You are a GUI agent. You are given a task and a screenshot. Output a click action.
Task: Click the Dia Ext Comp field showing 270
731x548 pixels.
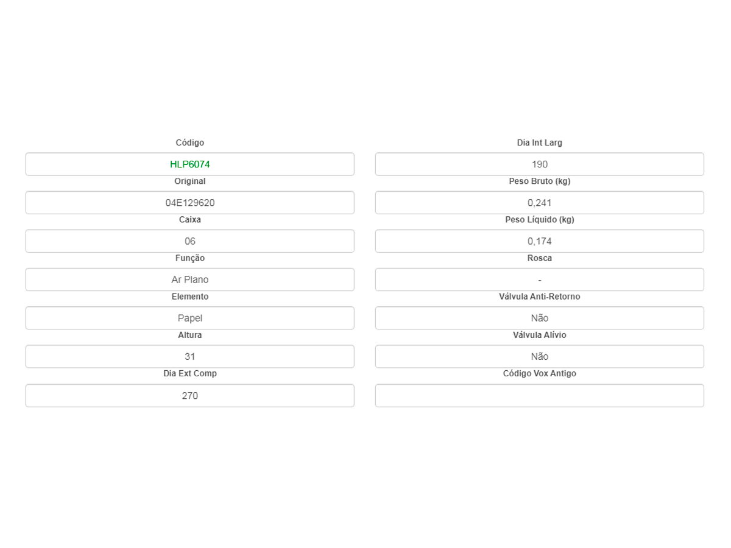coord(189,396)
